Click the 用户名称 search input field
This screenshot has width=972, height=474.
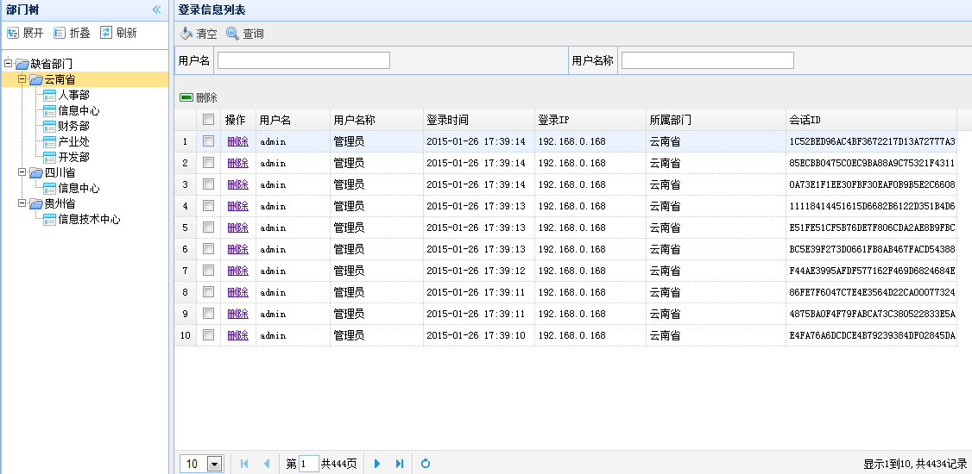[x=708, y=60]
